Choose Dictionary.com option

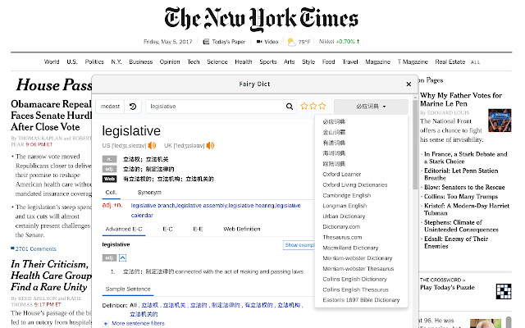[341, 227]
